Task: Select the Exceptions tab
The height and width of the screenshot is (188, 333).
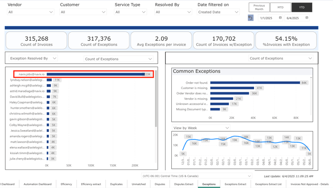Action: [x=209, y=184]
